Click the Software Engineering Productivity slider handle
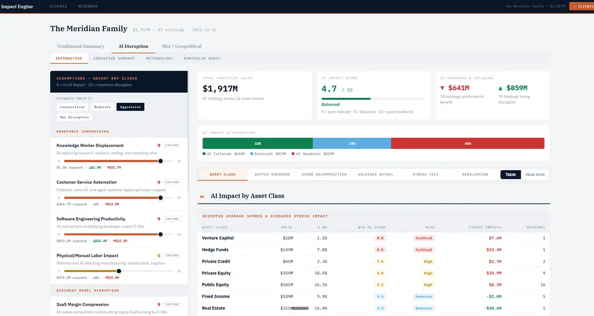594x316 pixels. (x=160, y=234)
